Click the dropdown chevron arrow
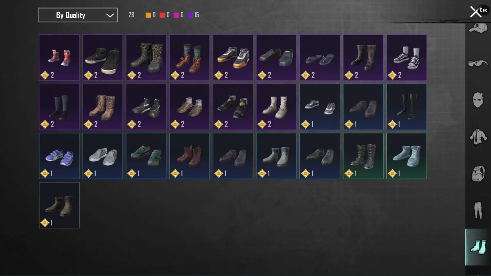 pyautogui.click(x=110, y=15)
